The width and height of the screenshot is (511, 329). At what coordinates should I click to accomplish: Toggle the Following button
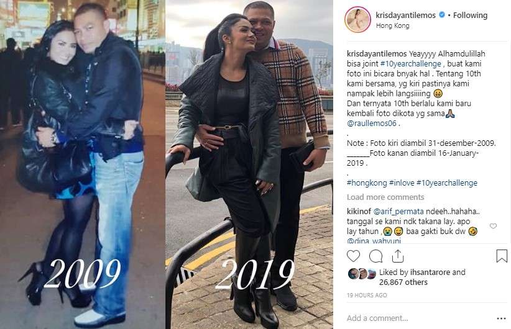470,16
